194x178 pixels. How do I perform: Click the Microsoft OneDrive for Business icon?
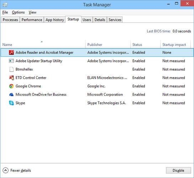11,95
